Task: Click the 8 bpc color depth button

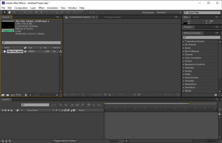Action: click(x=18, y=95)
